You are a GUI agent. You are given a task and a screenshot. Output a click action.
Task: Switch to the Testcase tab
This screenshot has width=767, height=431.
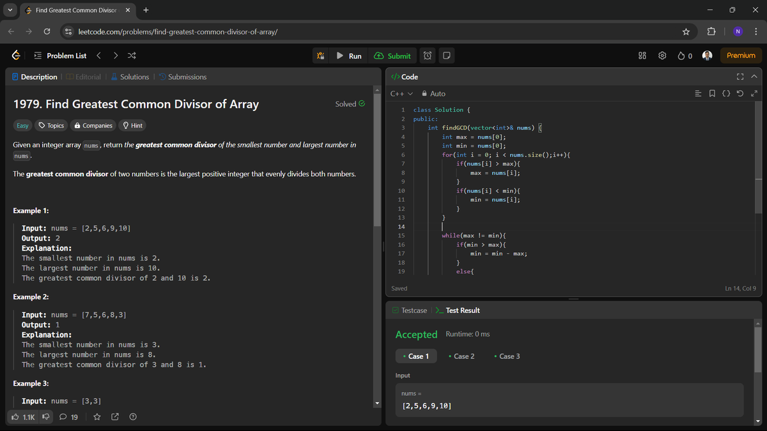coord(409,310)
